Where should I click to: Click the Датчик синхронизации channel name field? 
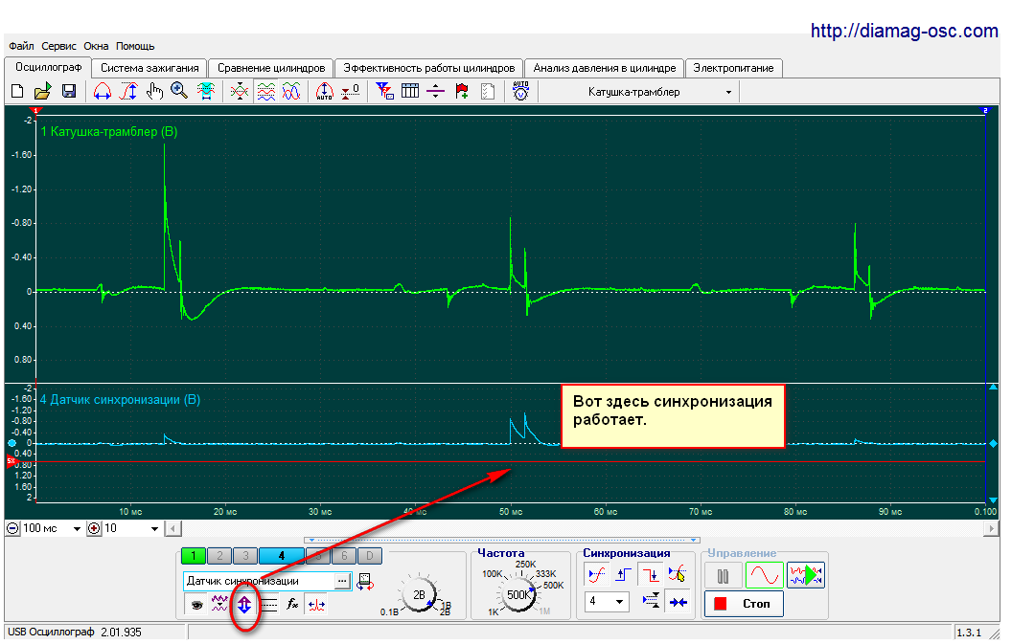click(x=259, y=581)
